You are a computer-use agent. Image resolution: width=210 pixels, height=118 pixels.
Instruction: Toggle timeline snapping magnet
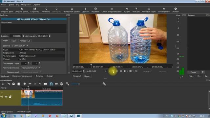coord(51,84)
